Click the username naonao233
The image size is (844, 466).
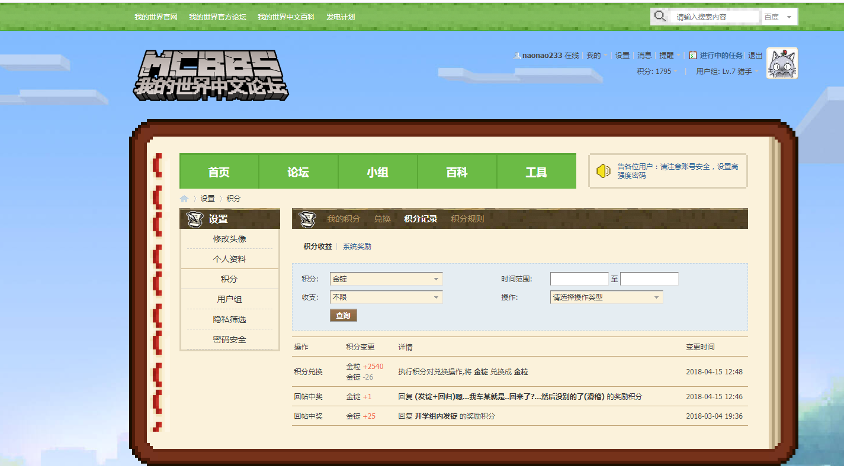pyautogui.click(x=542, y=56)
